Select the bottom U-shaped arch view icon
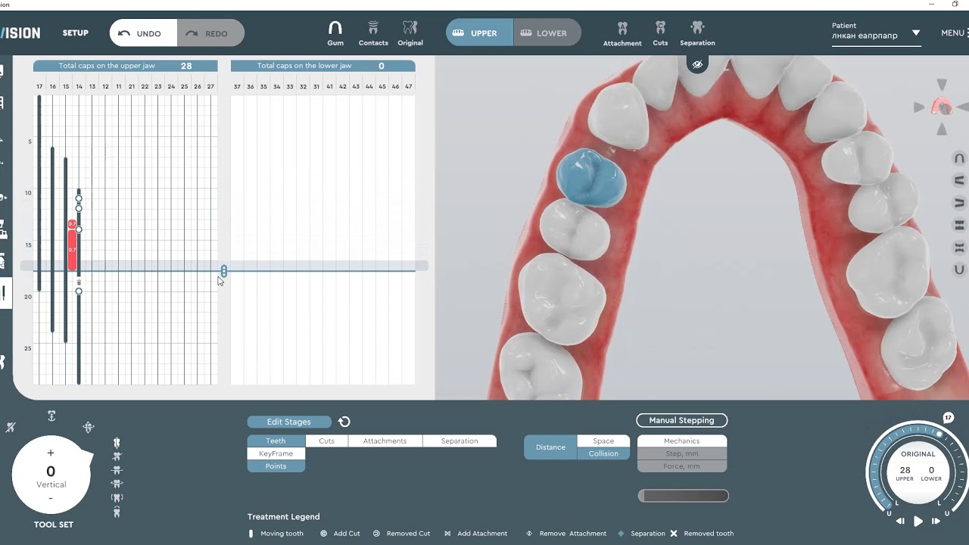969x545 pixels. [959, 269]
